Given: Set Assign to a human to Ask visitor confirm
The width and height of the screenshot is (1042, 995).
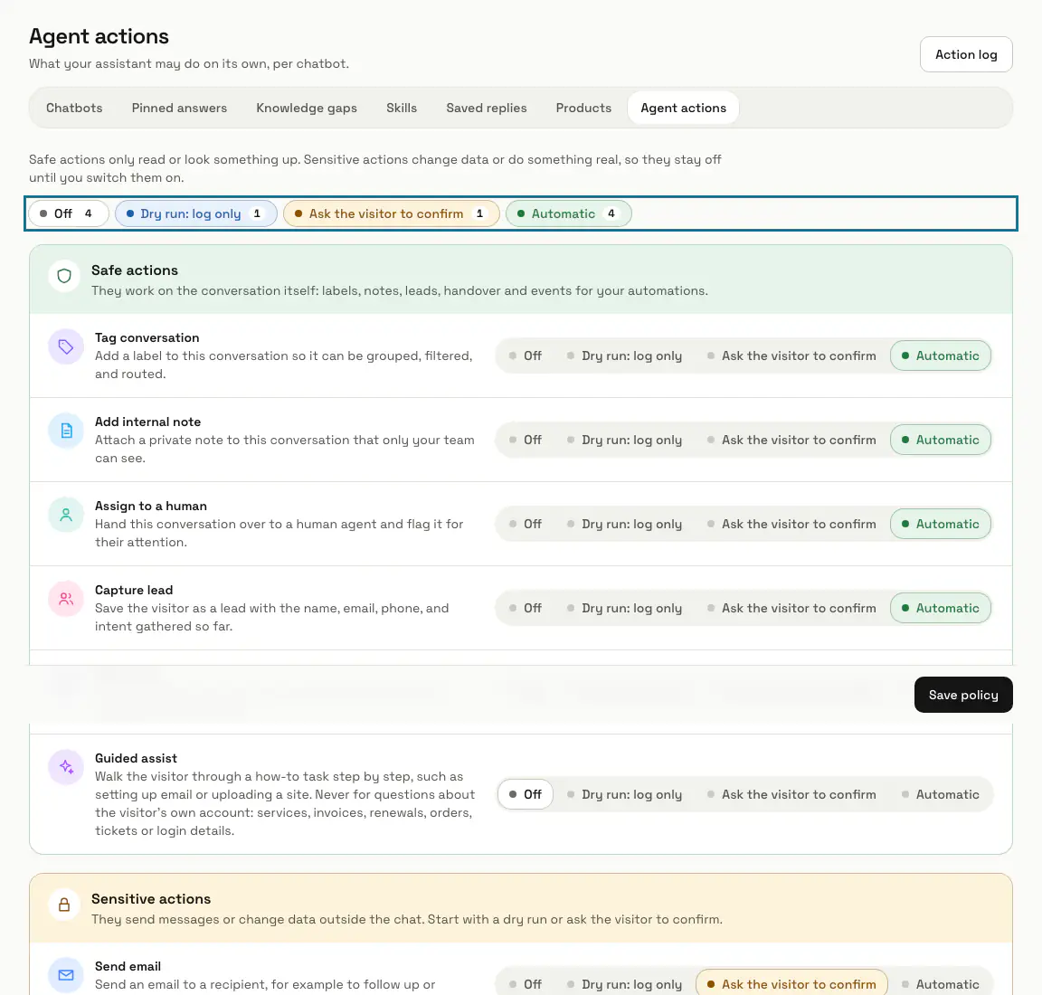Looking at the screenshot, I should pos(792,524).
